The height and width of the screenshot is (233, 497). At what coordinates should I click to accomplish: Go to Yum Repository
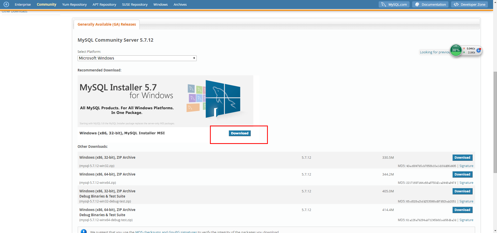74,4
